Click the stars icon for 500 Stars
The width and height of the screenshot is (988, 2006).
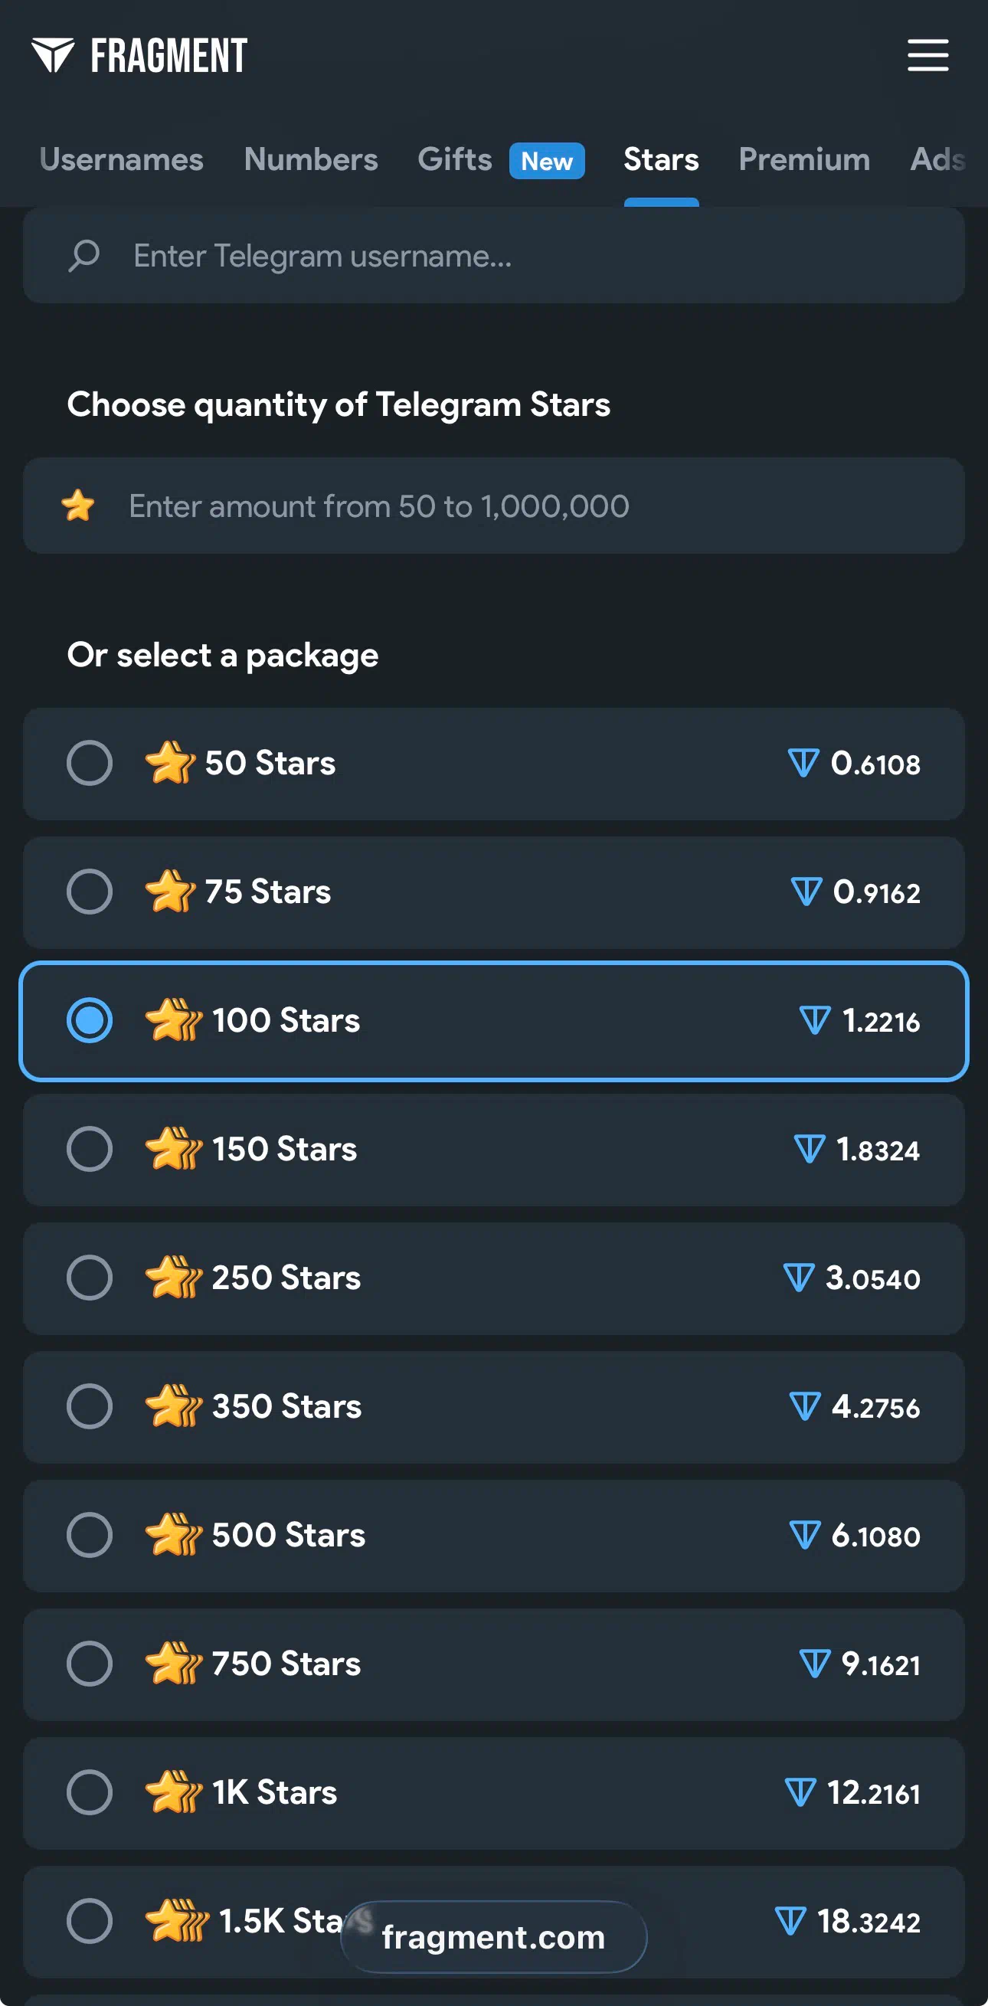click(174, 1535)
